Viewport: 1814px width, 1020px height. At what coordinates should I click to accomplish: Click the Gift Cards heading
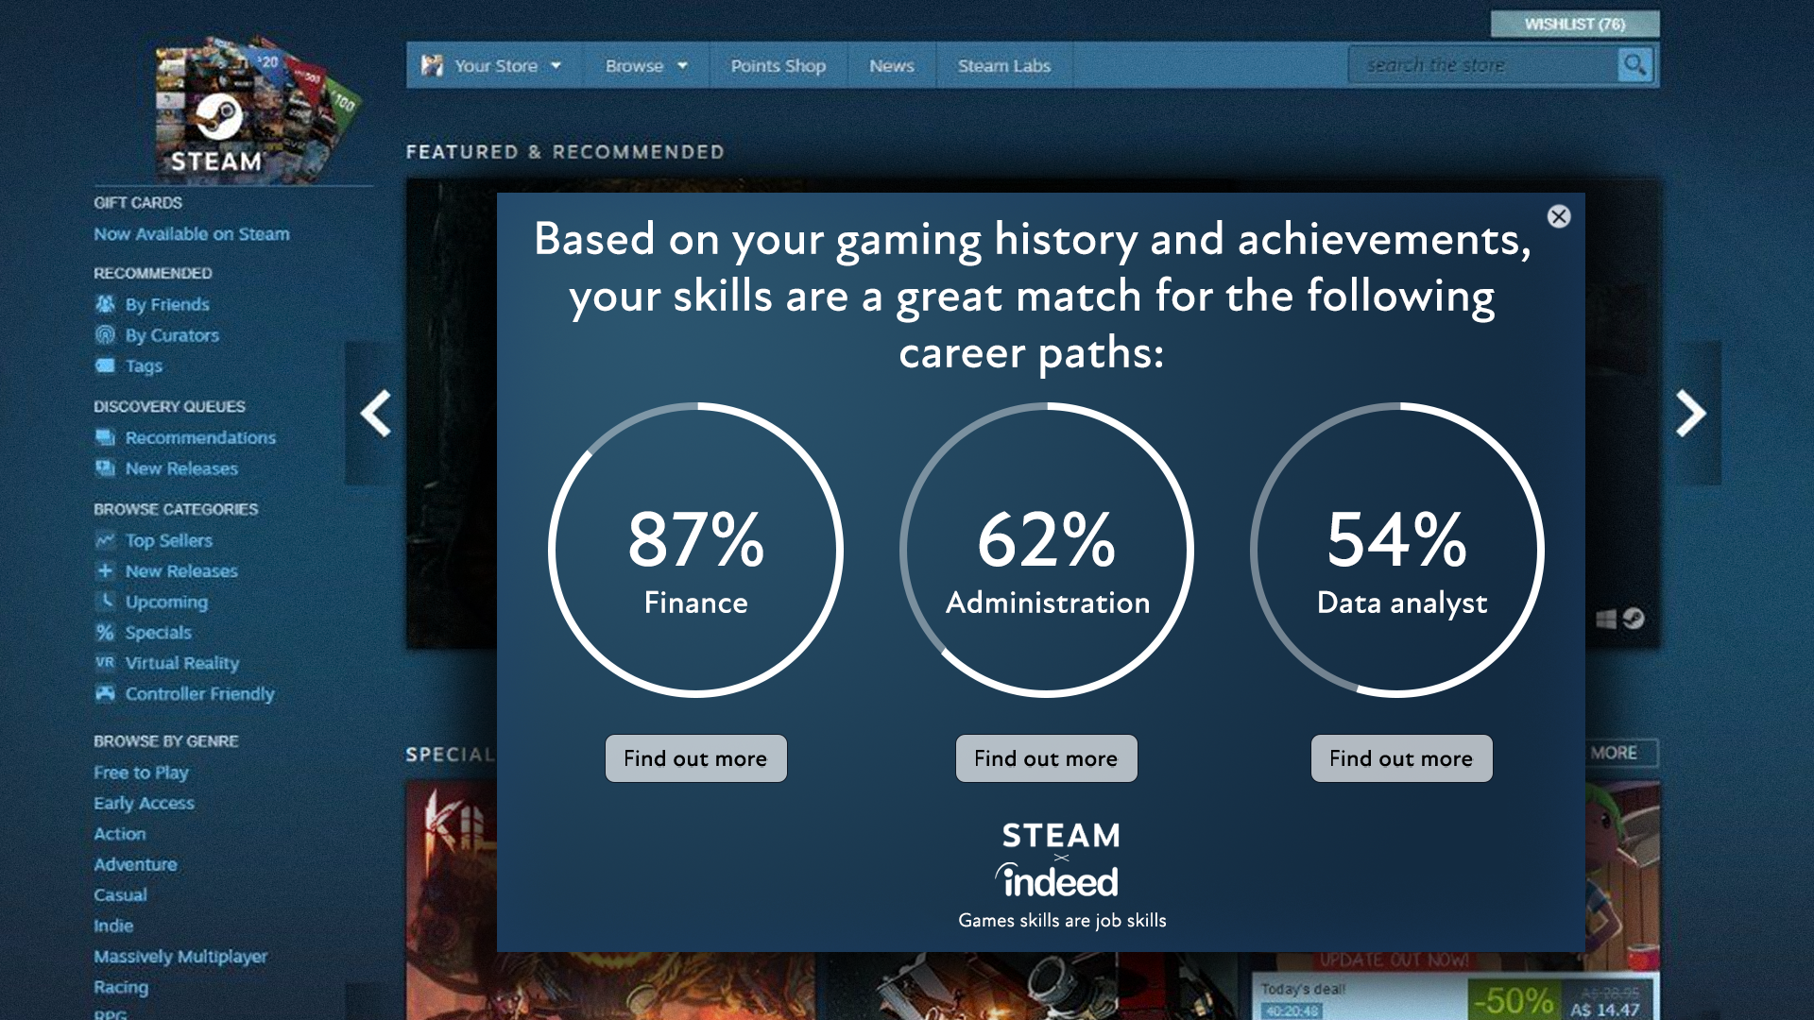(138, 202)
